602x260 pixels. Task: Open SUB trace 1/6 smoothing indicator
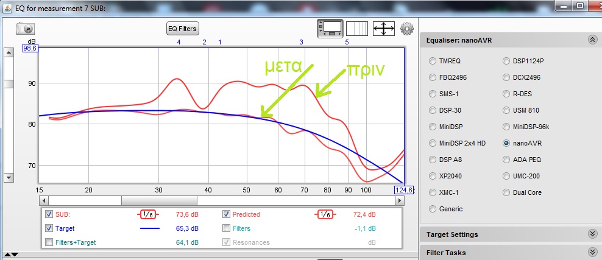pyautogui.click(x=148, y=215)
